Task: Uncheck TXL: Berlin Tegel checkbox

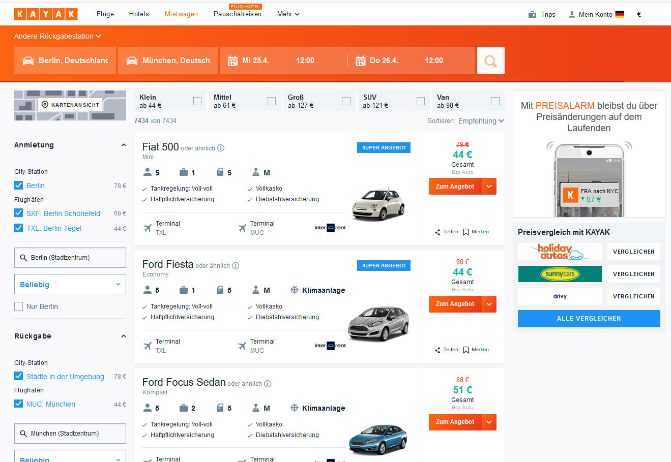Action: [x=19, y=228]
